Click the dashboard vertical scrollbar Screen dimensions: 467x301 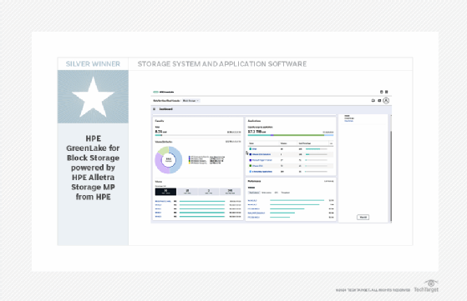coord(390,175)
